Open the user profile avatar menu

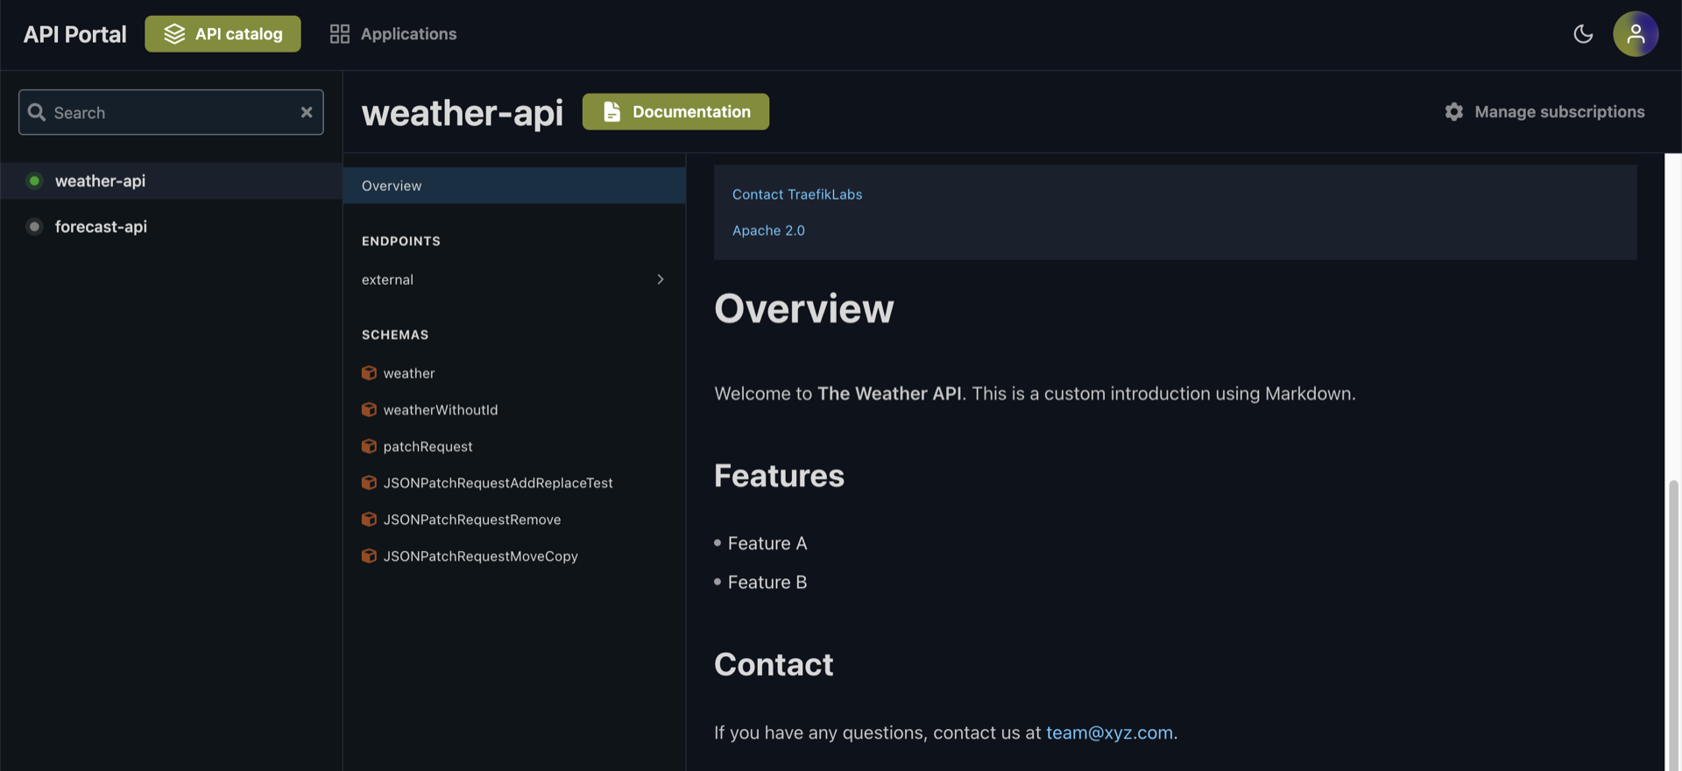pyautogui.click(x=1636, y=34)
